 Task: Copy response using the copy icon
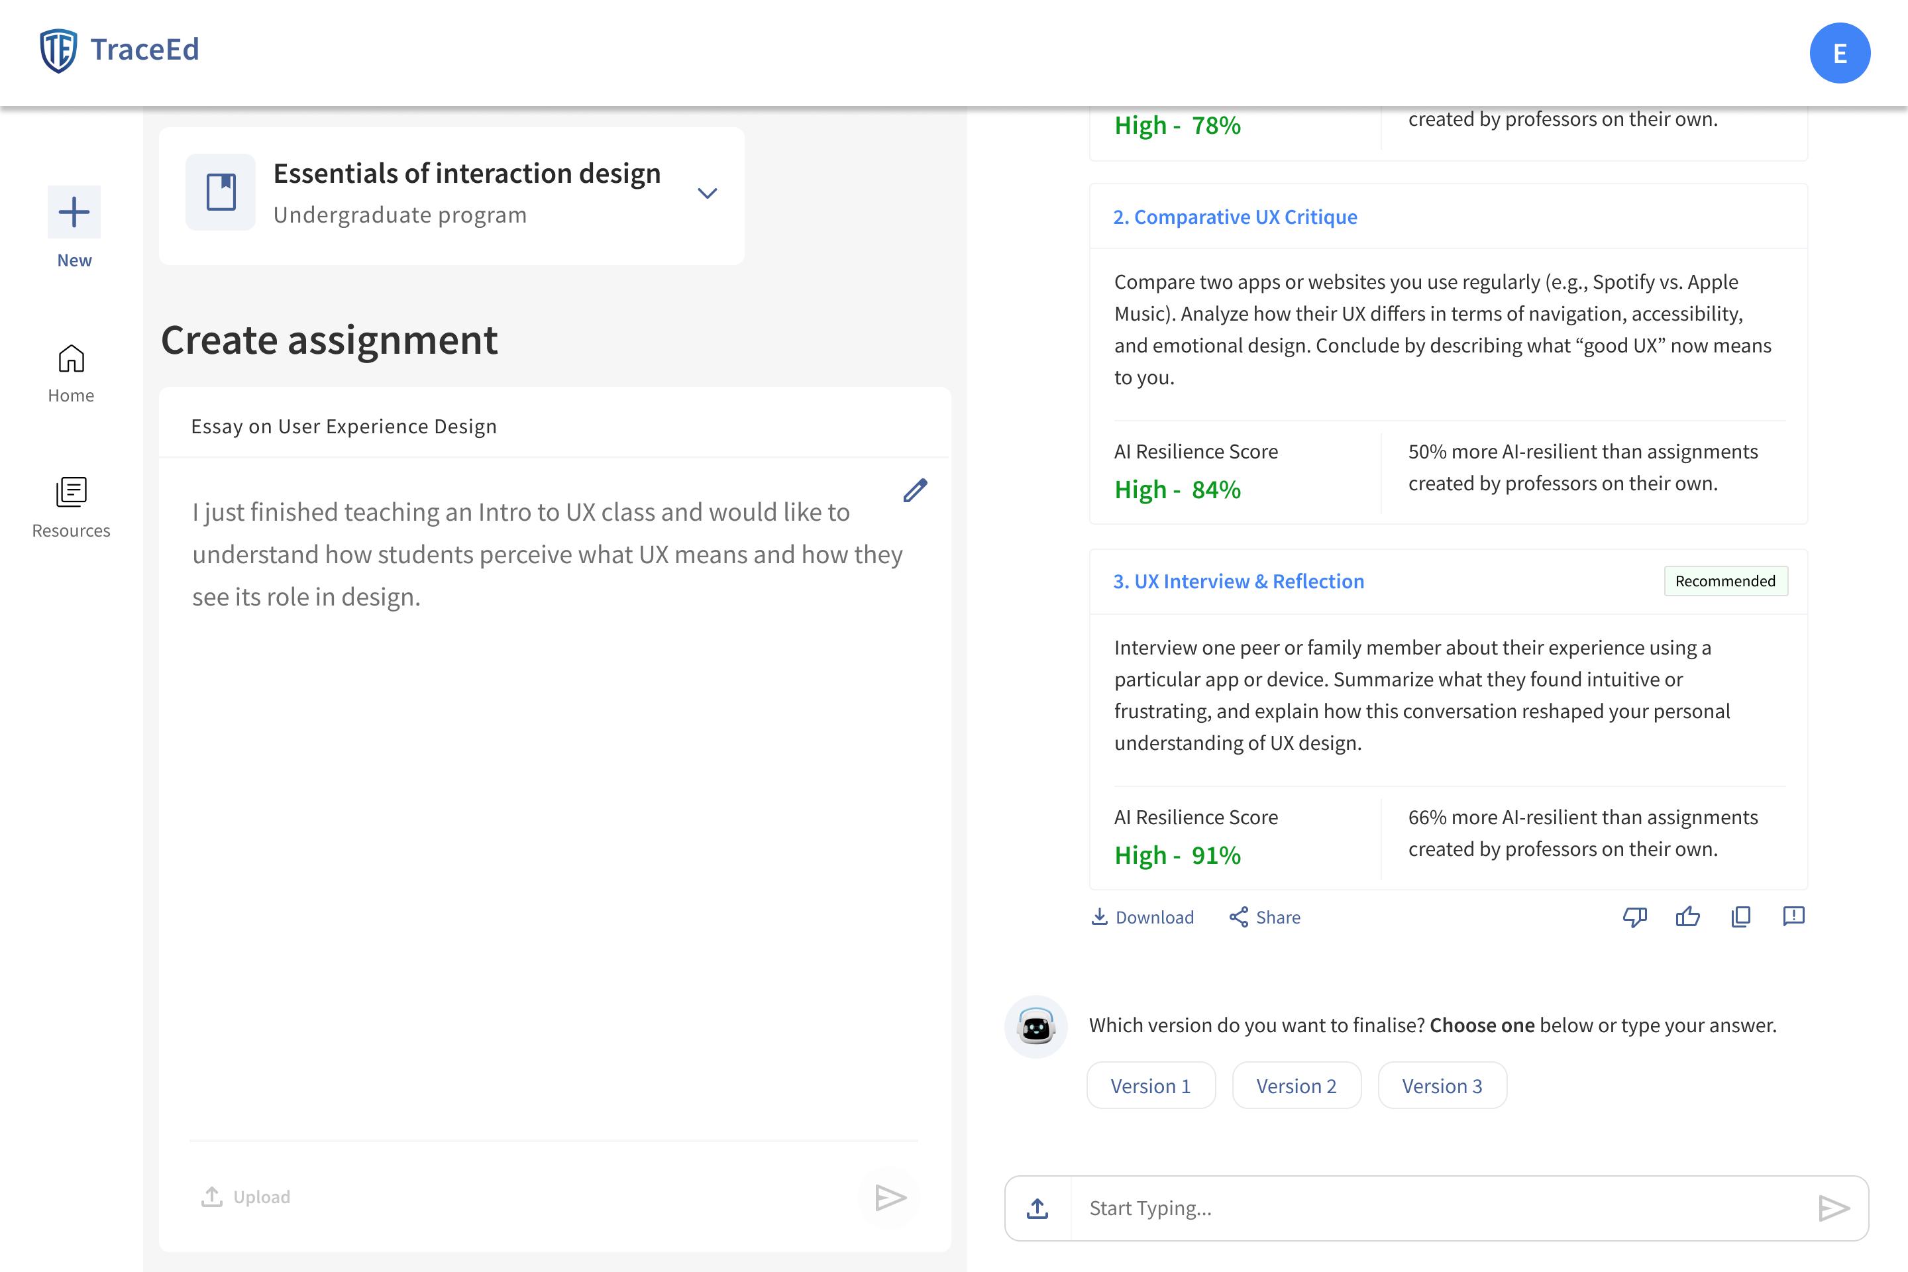[1741, 917]
